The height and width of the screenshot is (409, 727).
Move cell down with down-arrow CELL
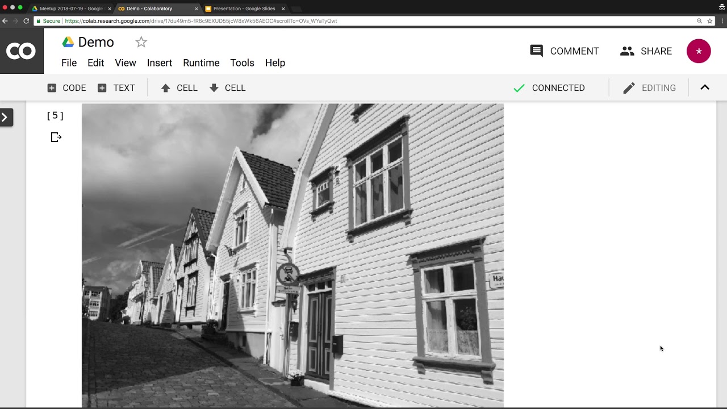tap(227, 88)
